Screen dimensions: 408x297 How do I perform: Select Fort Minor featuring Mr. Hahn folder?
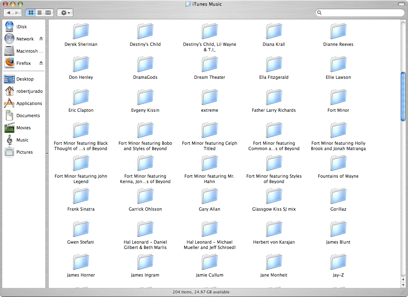point(210,169)
